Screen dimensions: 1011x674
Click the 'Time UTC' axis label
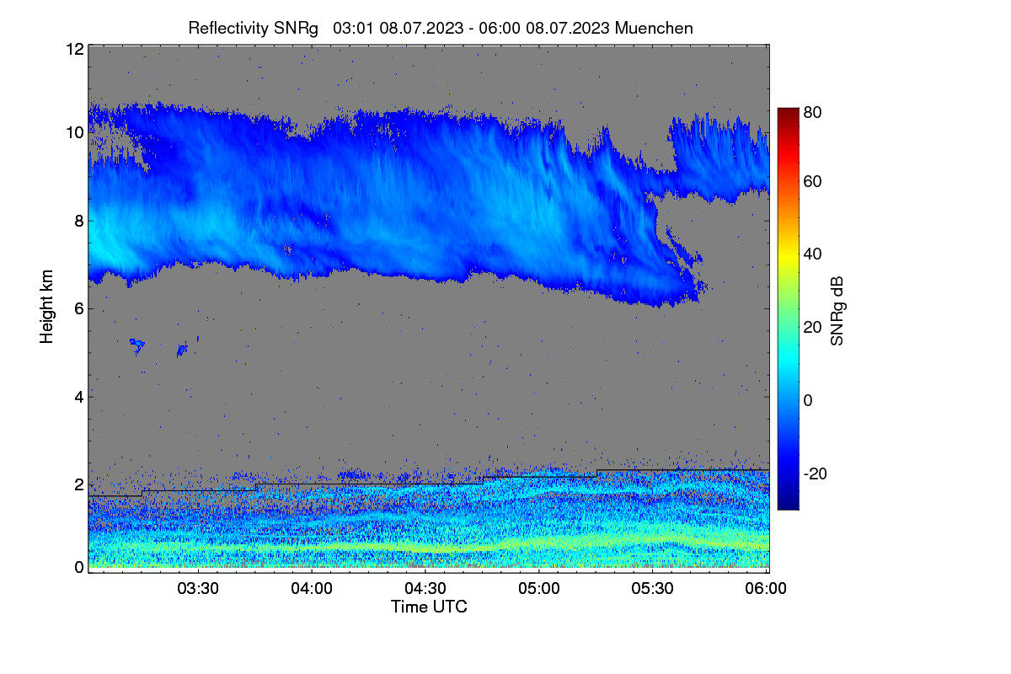(429, 607)
